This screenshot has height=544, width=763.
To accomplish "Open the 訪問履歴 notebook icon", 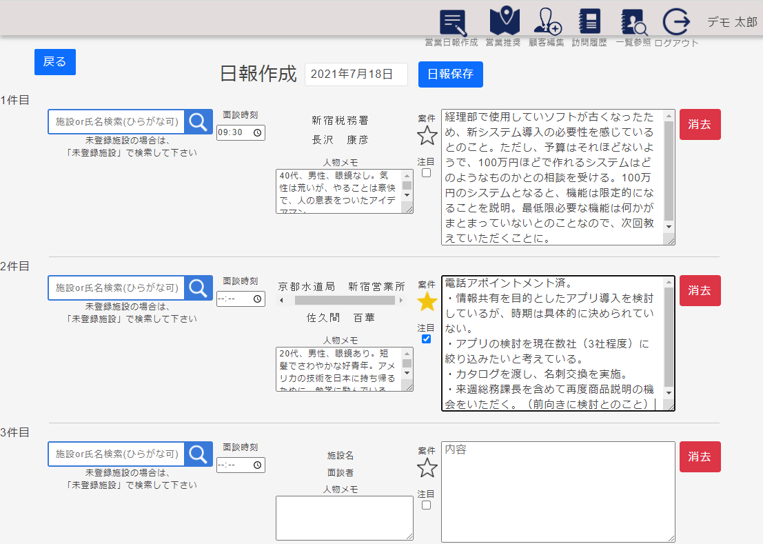I will point(589,22).
